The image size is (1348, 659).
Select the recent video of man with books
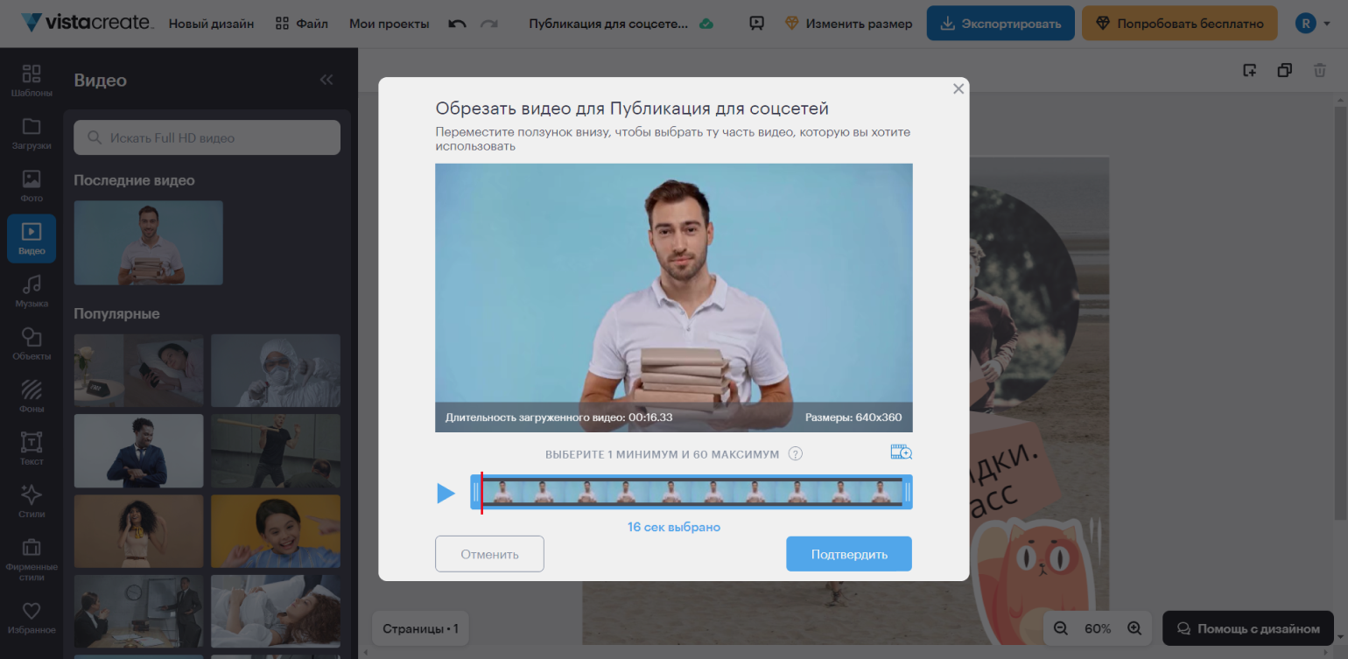pos(148,242)
